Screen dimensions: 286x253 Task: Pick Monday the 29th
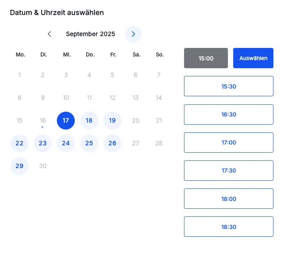(x=19, y=166)
